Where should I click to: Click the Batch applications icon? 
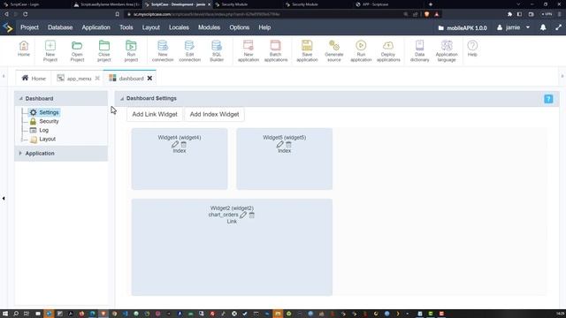click(x=275, y=51)
